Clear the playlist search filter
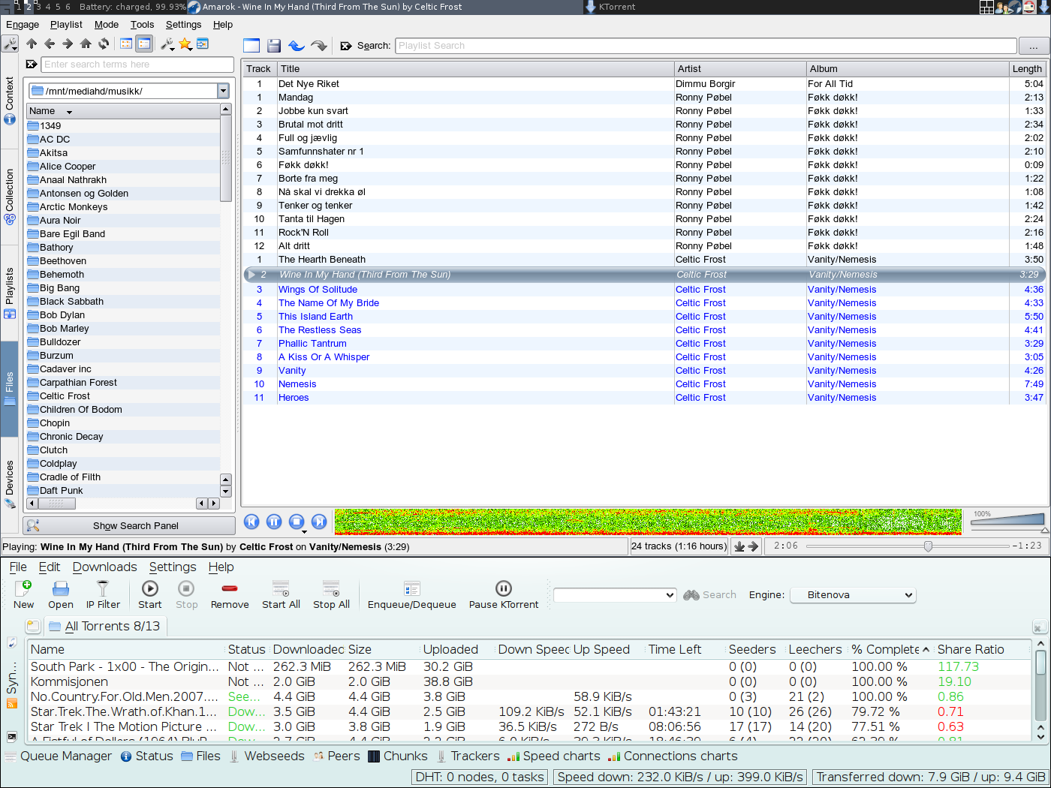 [x=346, y=46]
